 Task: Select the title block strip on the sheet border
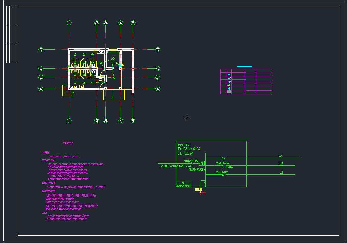point(12,34)
